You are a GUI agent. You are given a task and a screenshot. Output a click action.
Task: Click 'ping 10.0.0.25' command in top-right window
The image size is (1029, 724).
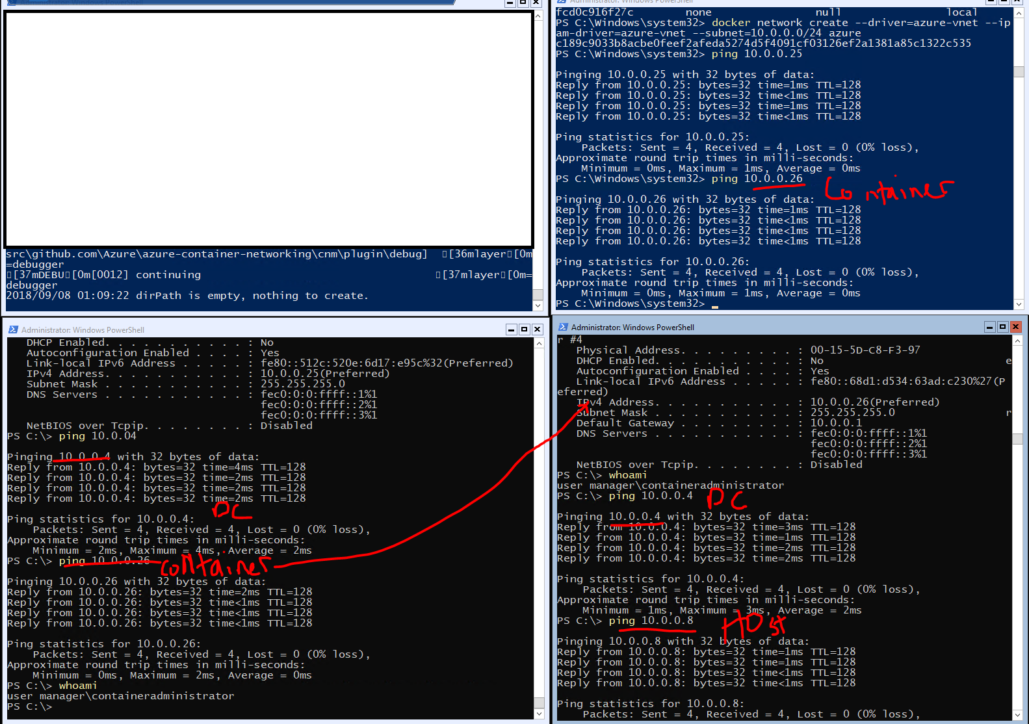(x=757, y=54)
